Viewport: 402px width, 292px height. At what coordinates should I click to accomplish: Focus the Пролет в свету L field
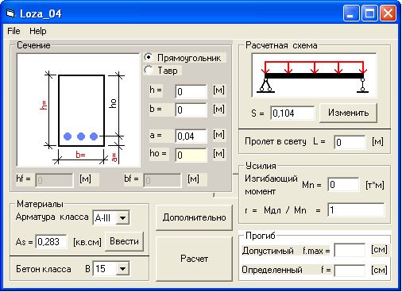(x=350, y=142)
